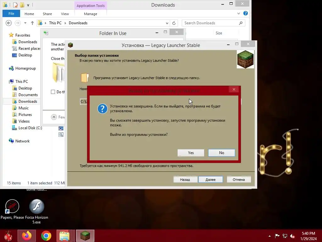Open Desktop under Favorites
This screenshot has height=242, width=322.
click(25, 55)
